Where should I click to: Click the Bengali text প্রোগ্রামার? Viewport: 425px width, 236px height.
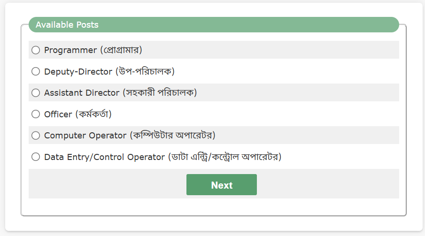click(x=121, y=50)
